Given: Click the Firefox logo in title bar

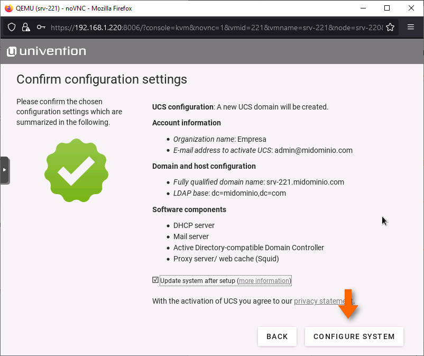Looking at the screenshot, I should click(x=8, y=8).
